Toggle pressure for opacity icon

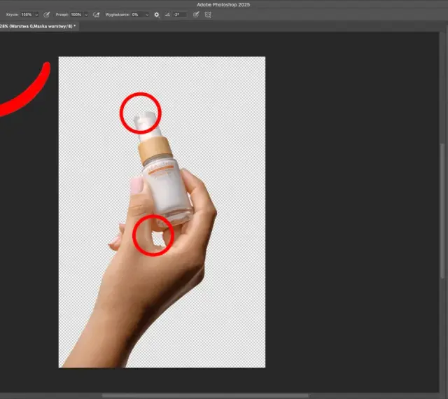coord(46,15)
